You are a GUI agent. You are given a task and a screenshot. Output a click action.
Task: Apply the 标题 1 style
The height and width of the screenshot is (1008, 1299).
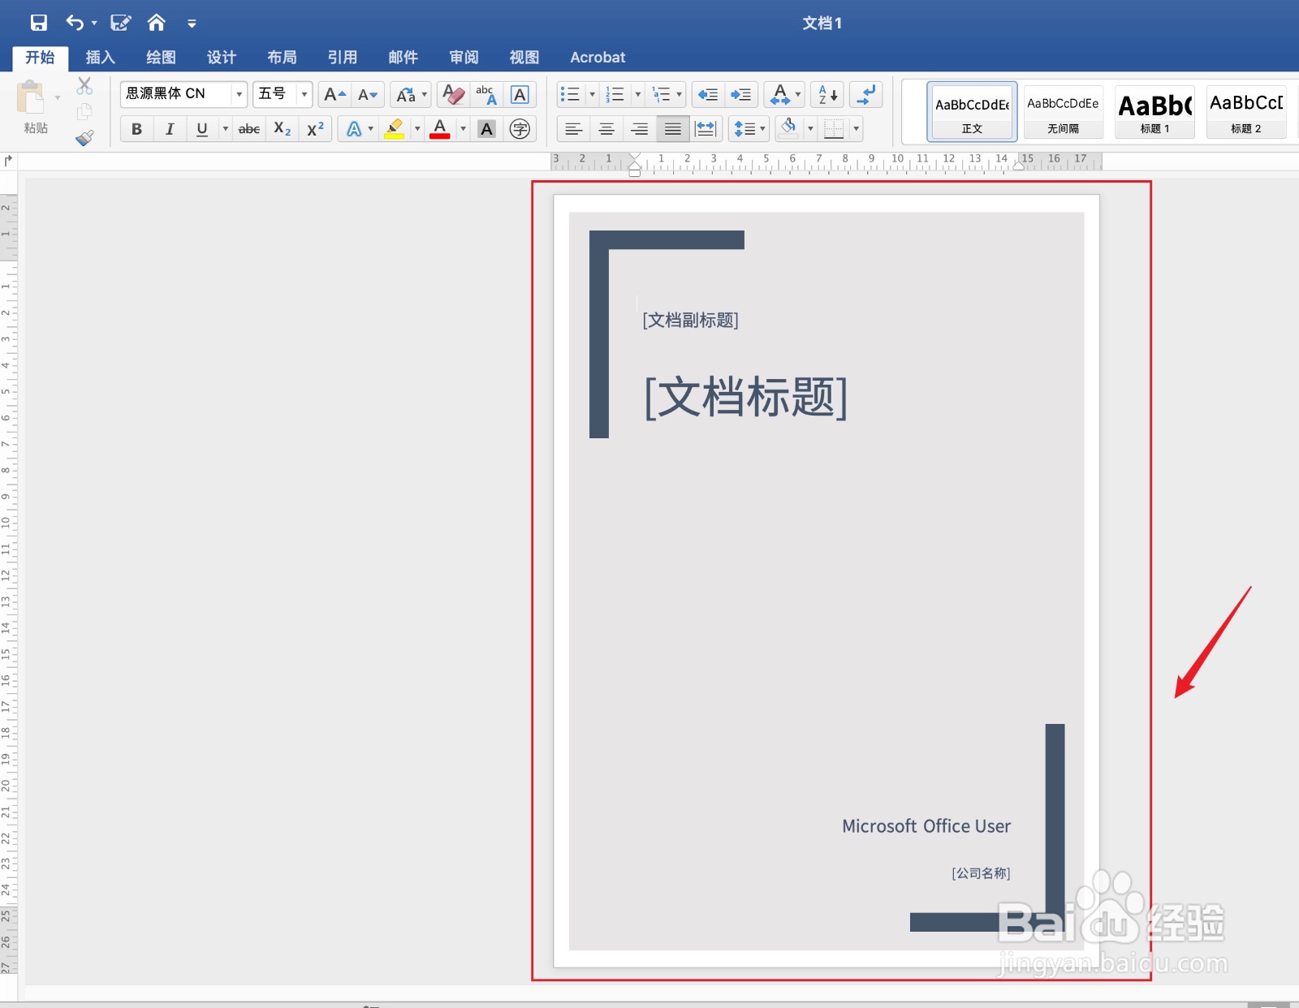[x=1154, y=112]
